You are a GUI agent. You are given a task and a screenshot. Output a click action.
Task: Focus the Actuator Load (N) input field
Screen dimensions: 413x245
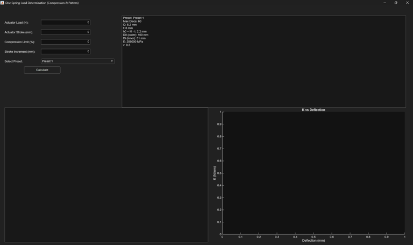point(66,23)
